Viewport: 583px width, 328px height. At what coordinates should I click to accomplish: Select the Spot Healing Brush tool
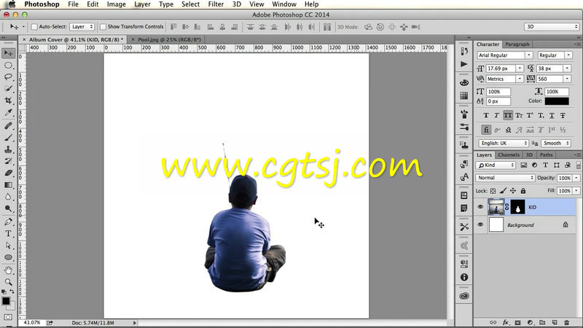(8, 125)
